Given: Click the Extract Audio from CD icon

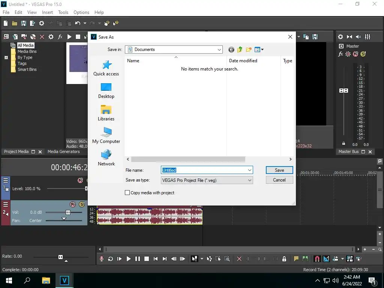Looking at the screenshot, I should click(33, 37).
